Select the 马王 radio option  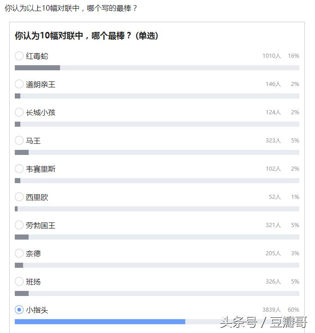tap(19, 141)
